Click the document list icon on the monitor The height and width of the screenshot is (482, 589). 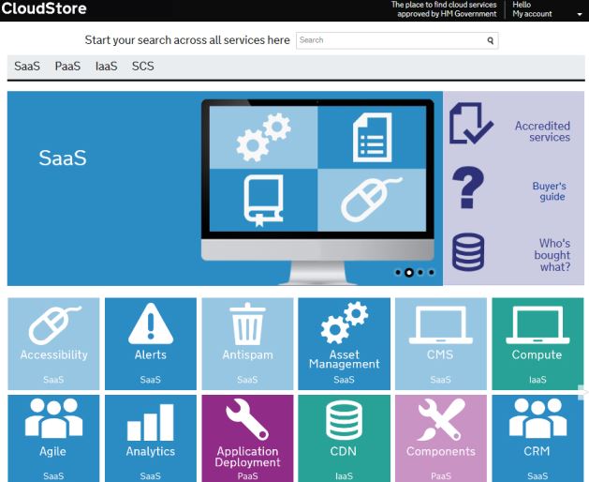372,137
